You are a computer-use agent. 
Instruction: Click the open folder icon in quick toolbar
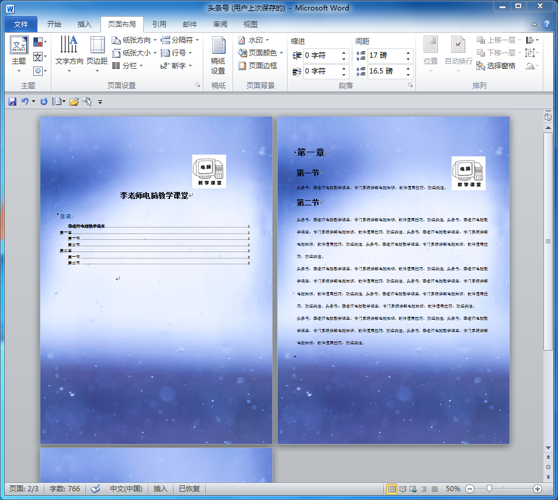pos(74,102)
